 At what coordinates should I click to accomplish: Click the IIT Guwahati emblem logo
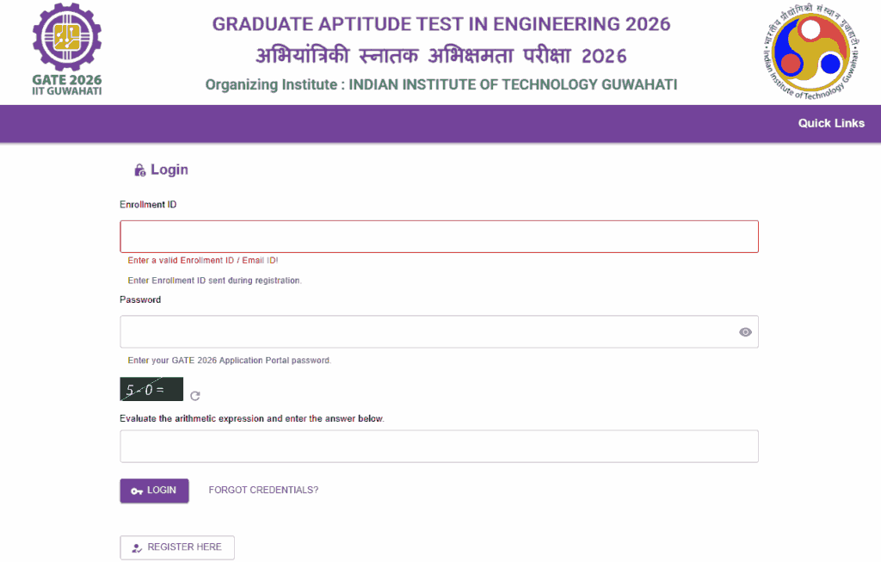tap(810, 52)
